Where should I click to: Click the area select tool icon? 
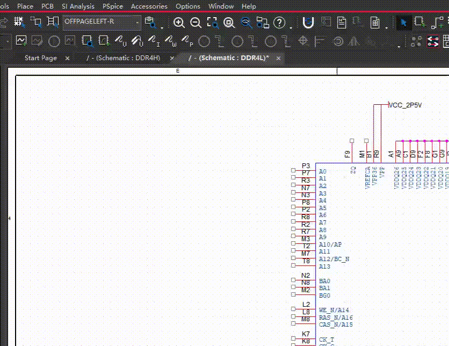pos(36,22)
